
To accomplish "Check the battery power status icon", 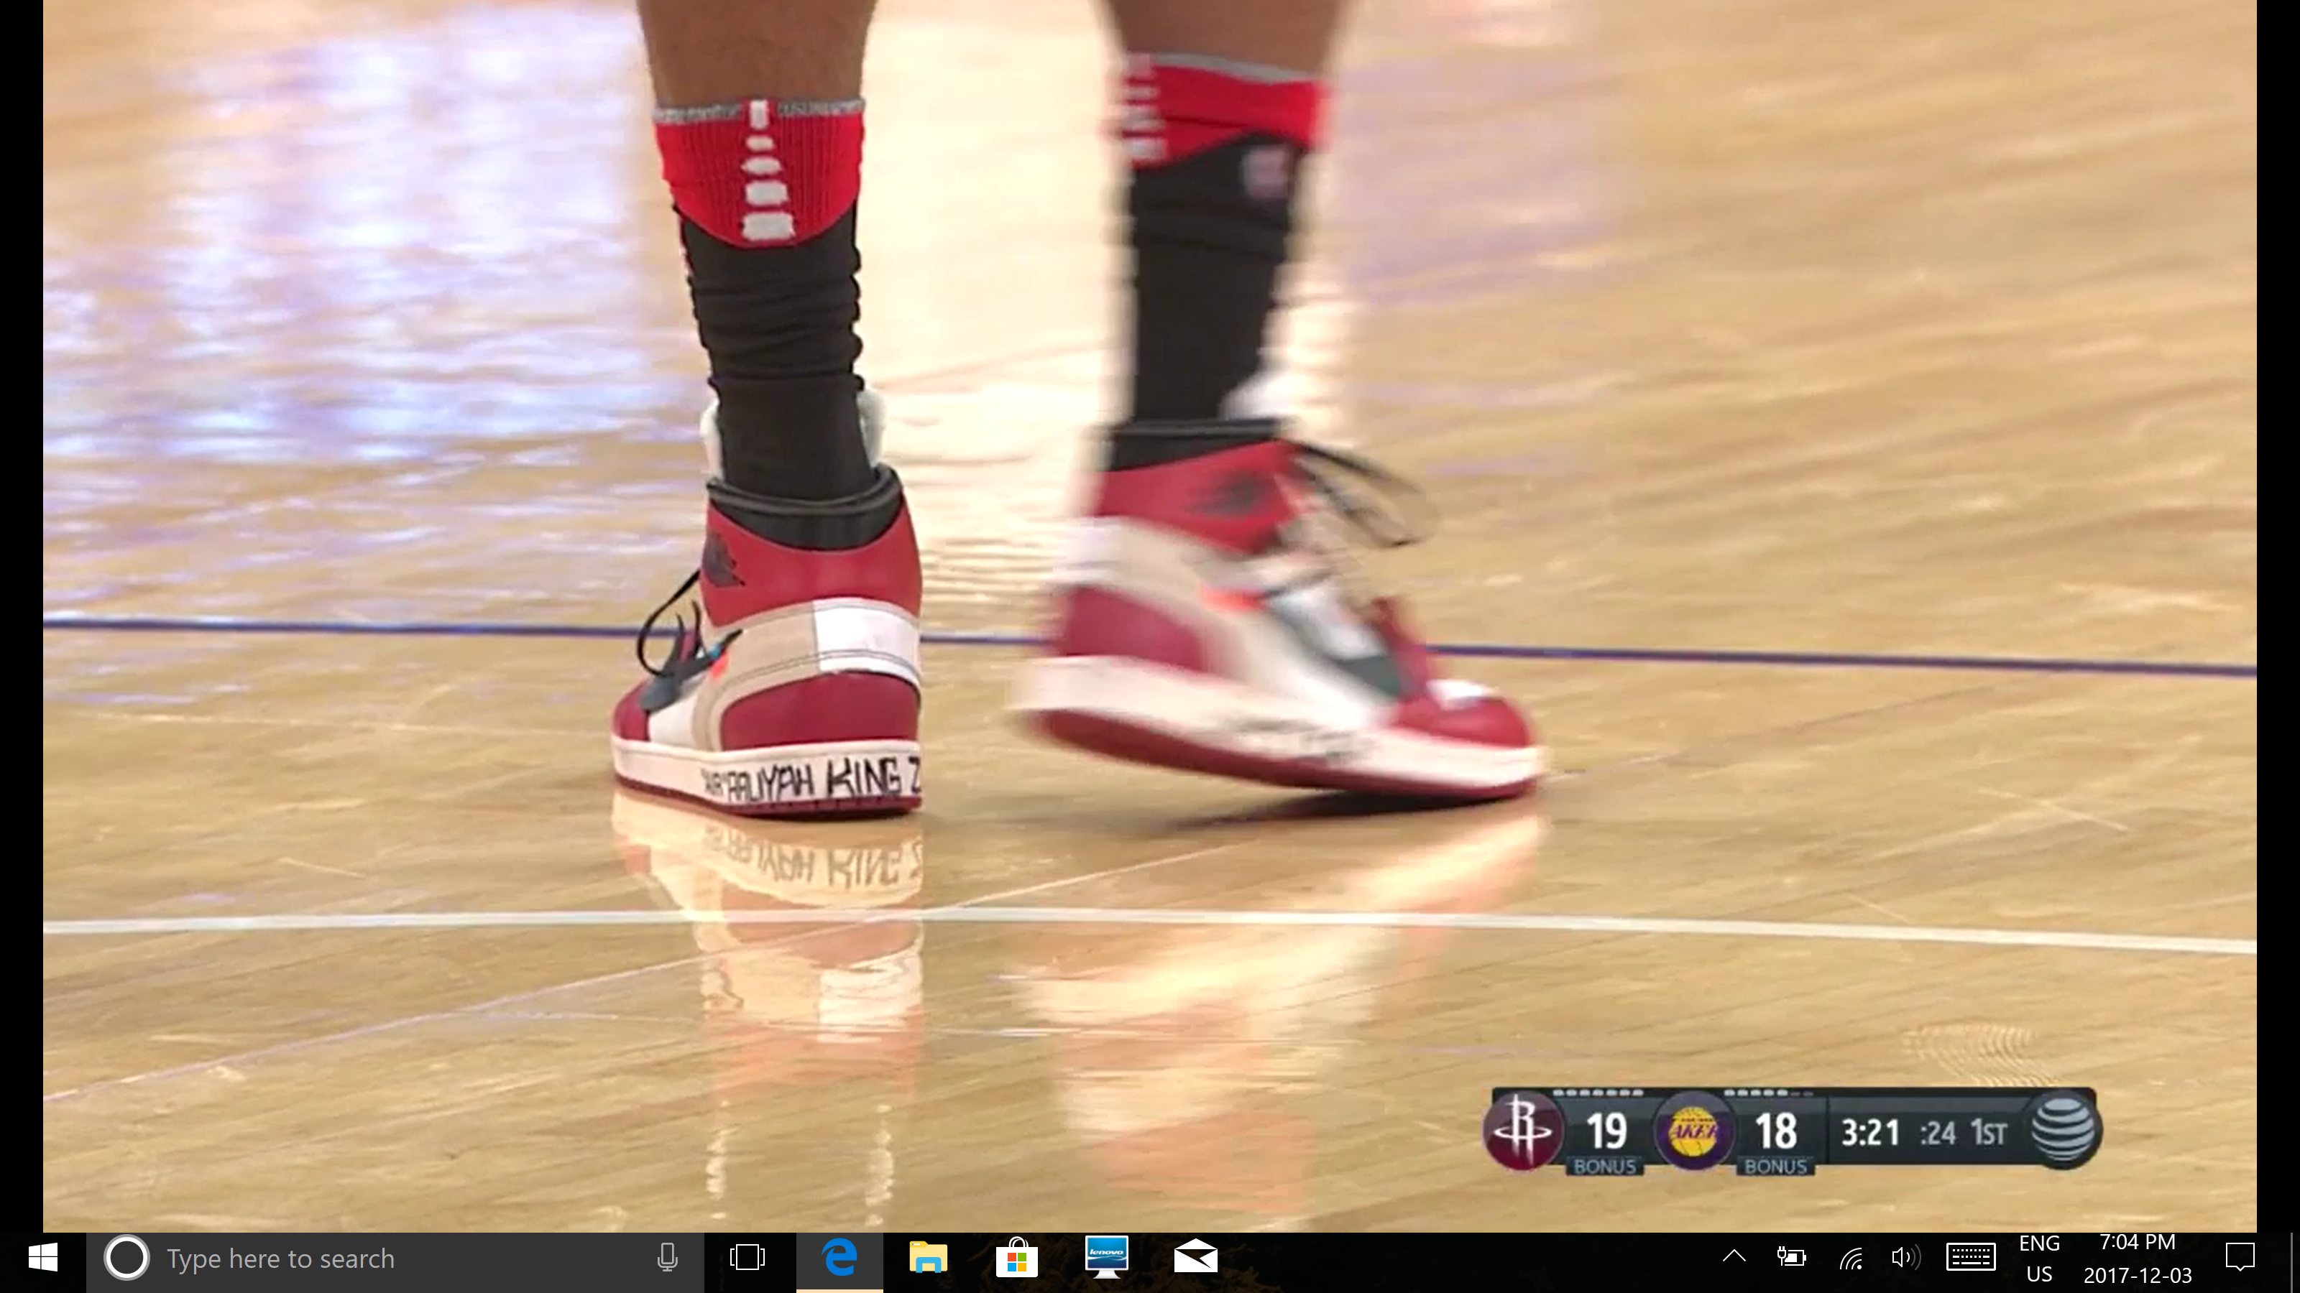I will coord(1791,1259).
